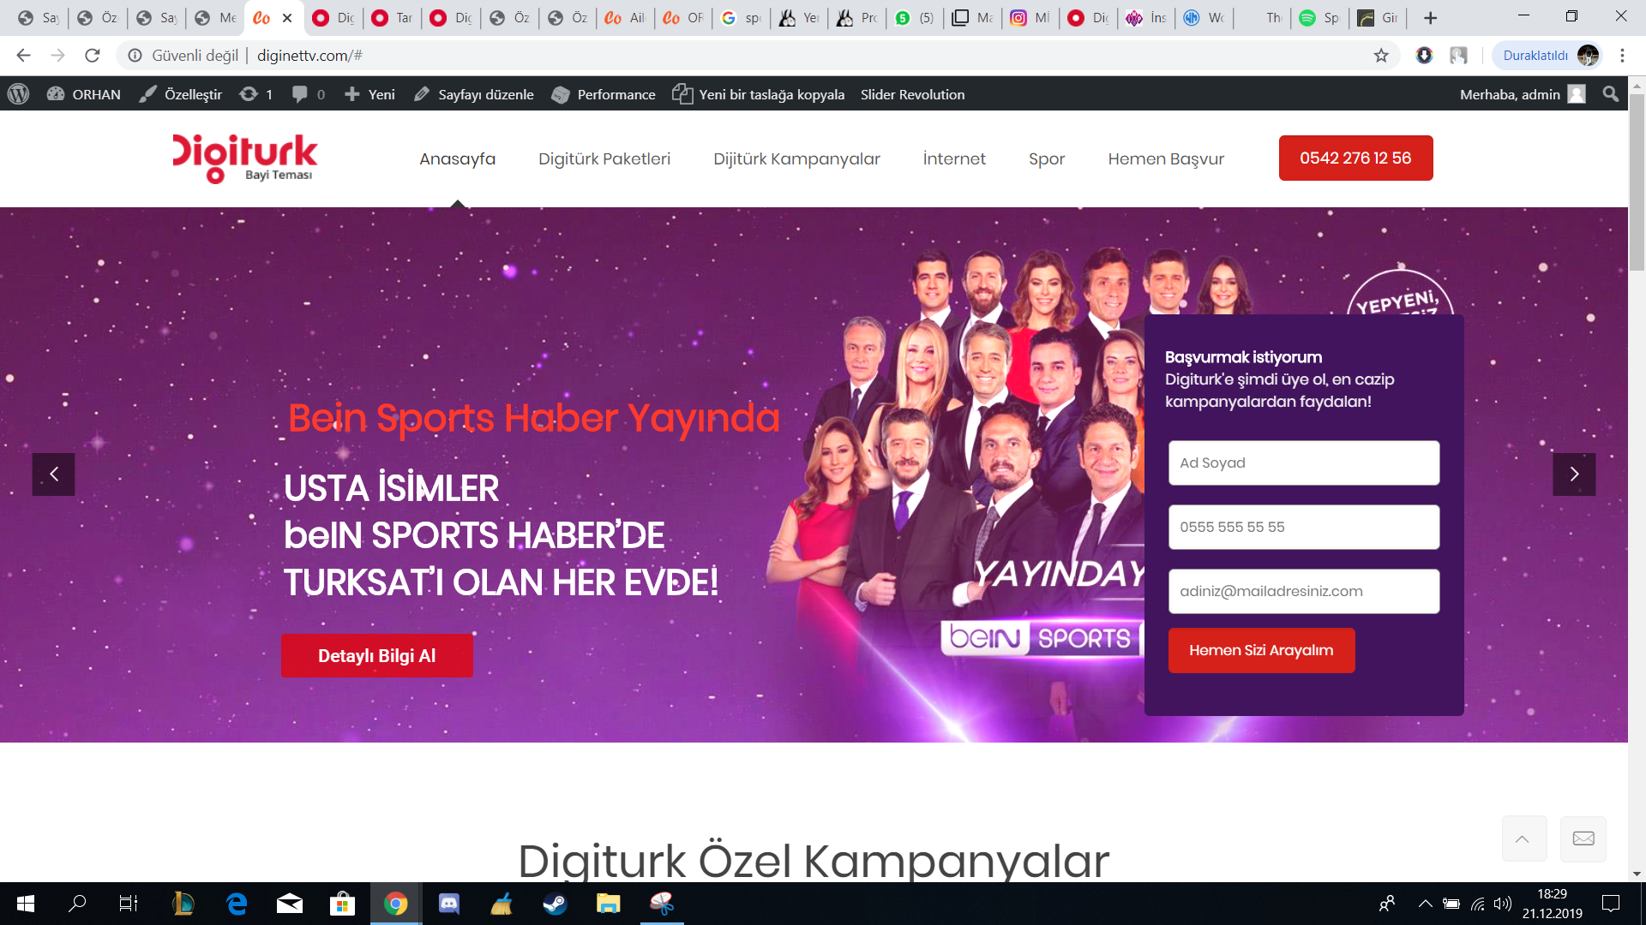Viewport: 1646px width, 925px height.
Task: Open Slider Revolution from admin bar
Action: point(912,94)
